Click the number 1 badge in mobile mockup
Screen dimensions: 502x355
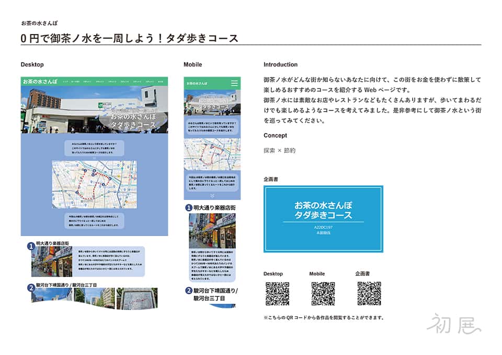(189, 207)
